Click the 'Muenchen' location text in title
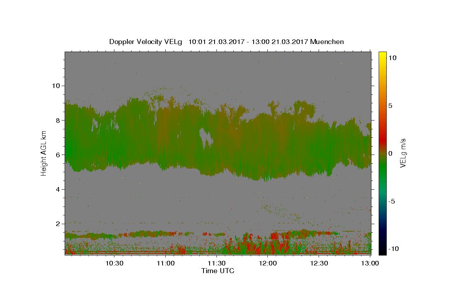The height and width of the screenshot is (306, 459). coord(327,42)
